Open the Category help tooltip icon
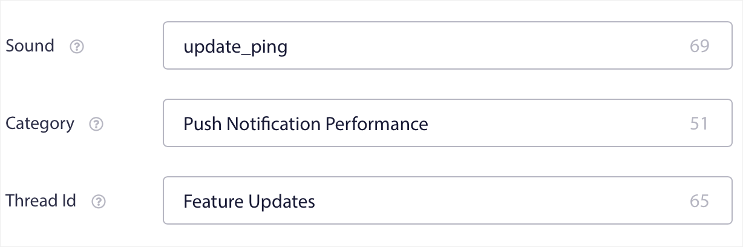 96,124
